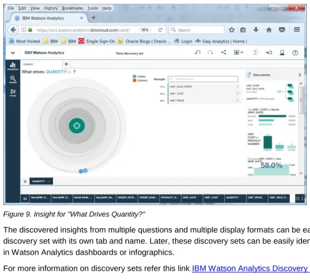Open the Single Sign-On bookmark
This screenshot has width=310, height=280.
click(97, 41)
